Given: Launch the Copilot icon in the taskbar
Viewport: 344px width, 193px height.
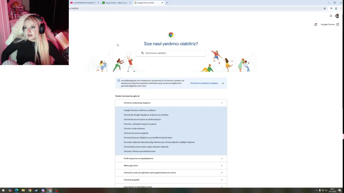Looking at the screenshot, I should pyautogui.click(x=10, y=191).
